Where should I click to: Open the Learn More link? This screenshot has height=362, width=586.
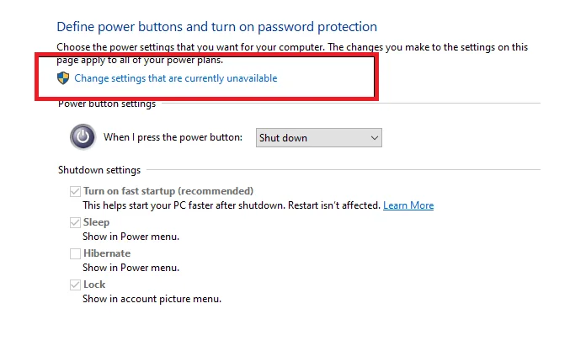[408, 205]
